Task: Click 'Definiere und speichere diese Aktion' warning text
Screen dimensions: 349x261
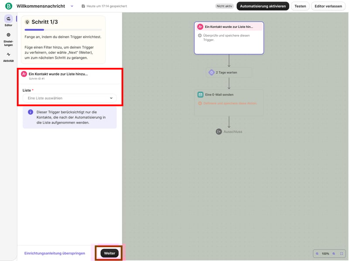Action: pos(230,104)
